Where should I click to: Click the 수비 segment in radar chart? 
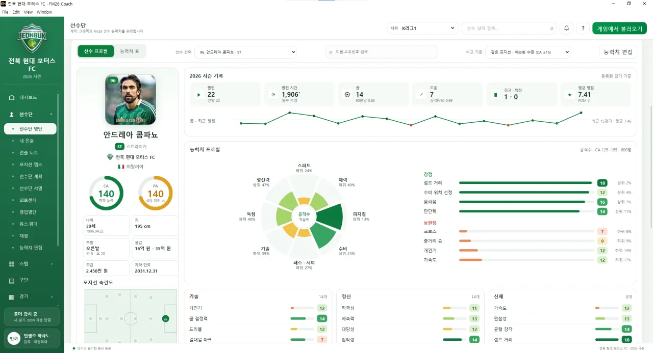322,235
